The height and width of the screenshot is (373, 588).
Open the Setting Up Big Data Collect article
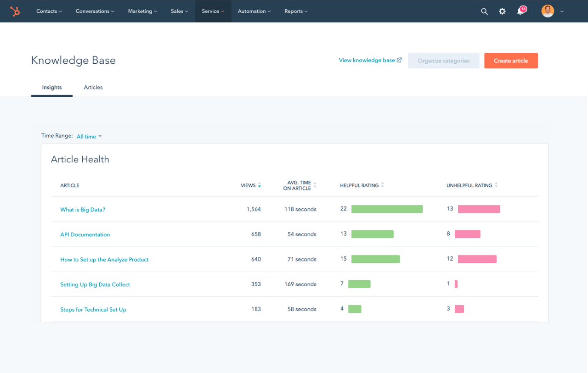coord(95,284)
